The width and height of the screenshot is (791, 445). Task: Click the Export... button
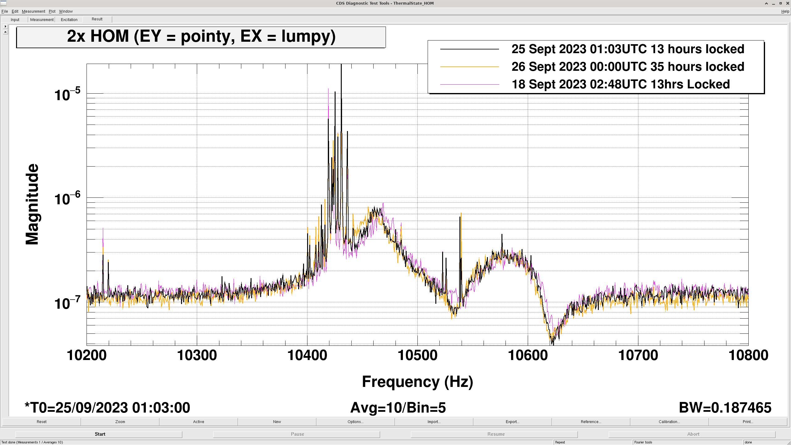(x=513, y=422)
